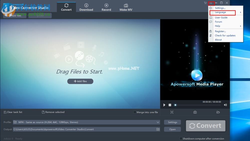Viewport: 250px width, 141px height.
Task: Open the Record tab
Action: point(106,7)
